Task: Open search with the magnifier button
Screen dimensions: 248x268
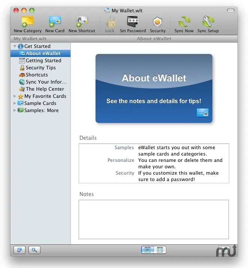Action: pos(34,250)
